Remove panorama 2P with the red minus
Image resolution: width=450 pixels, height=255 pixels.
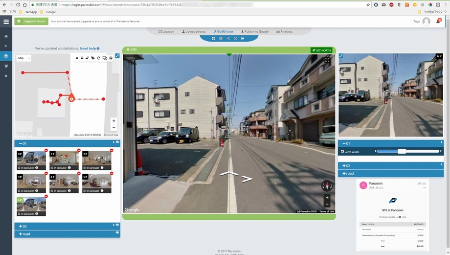point(112,150)
